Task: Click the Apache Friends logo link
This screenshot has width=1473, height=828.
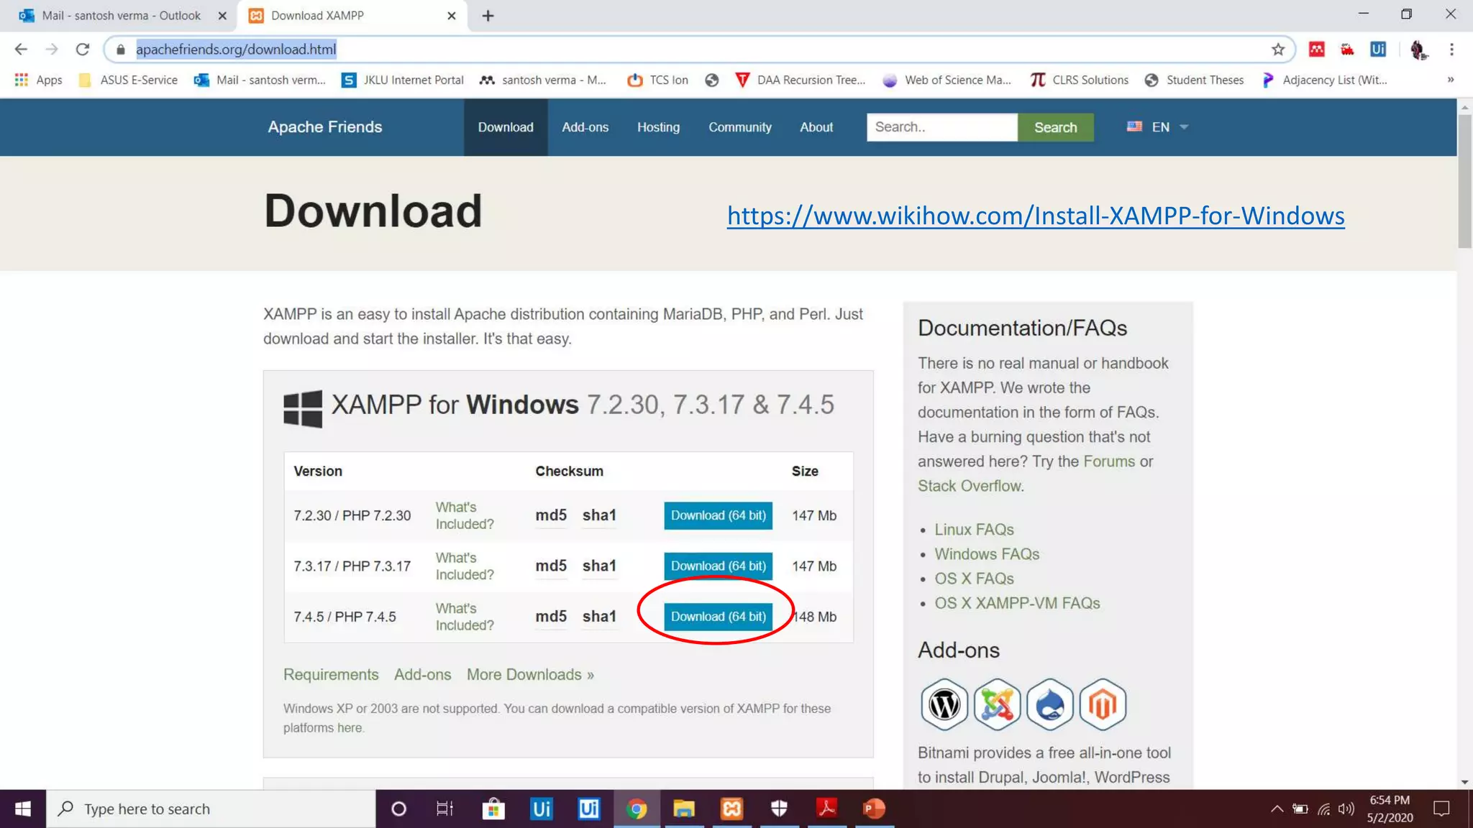Action: (325, 127)
